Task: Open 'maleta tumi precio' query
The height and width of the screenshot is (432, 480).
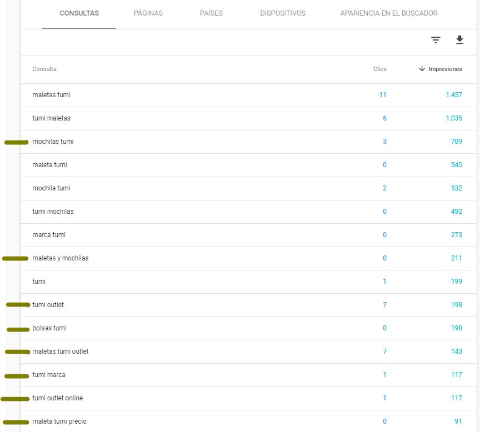Action: (59, 421)
